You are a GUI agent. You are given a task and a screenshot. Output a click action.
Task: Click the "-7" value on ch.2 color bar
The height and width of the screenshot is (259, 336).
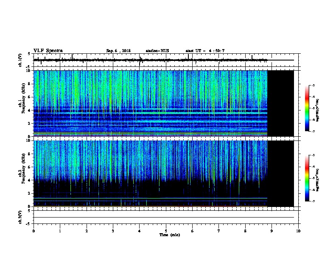(x=313, y=201)
